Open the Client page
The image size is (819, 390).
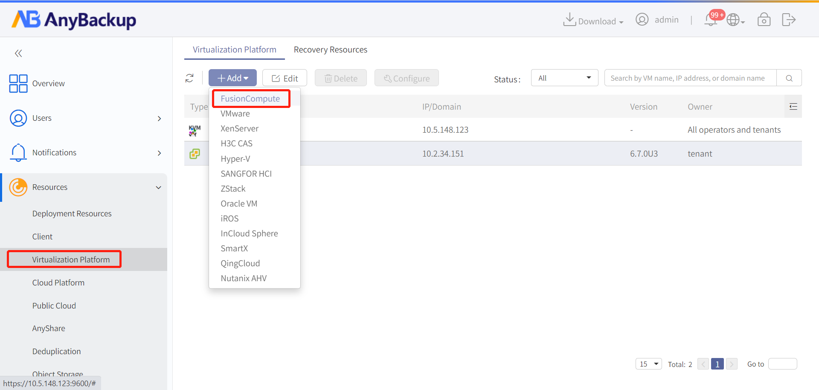pos(42,237)
